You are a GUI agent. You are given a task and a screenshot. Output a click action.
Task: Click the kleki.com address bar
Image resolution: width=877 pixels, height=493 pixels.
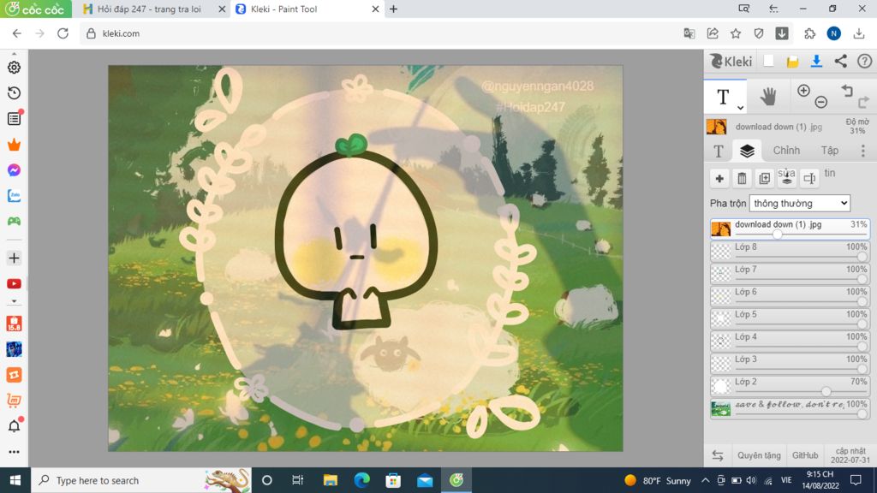(x=380, y=33)
